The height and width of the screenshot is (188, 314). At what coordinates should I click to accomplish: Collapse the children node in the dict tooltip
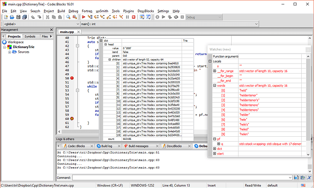pos(110,59)
